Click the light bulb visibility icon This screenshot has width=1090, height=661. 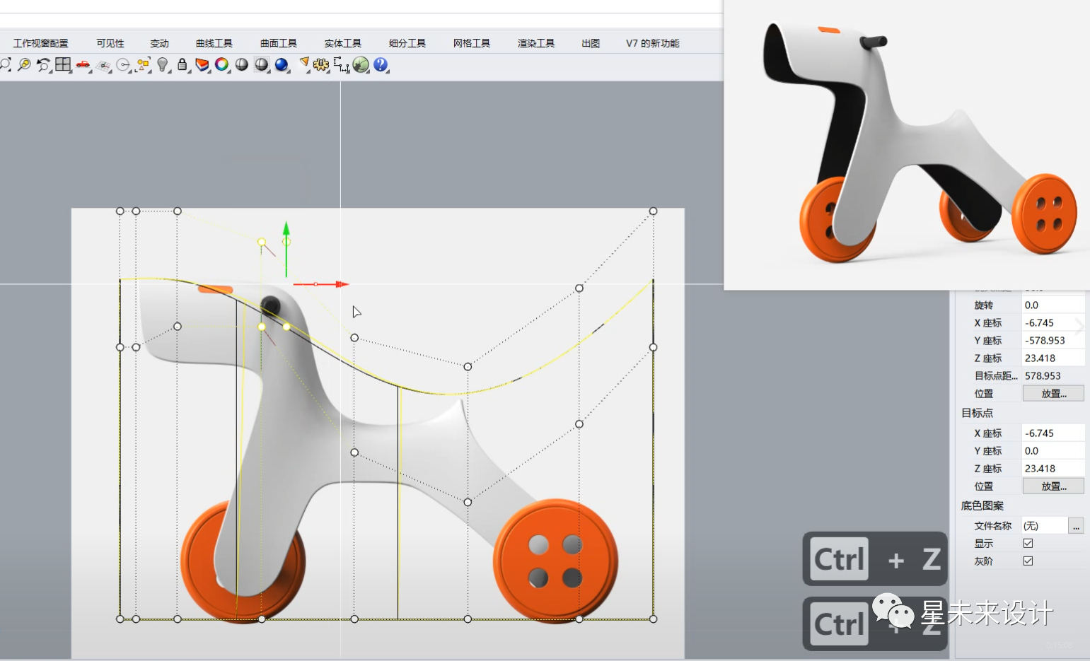(163, 65)
